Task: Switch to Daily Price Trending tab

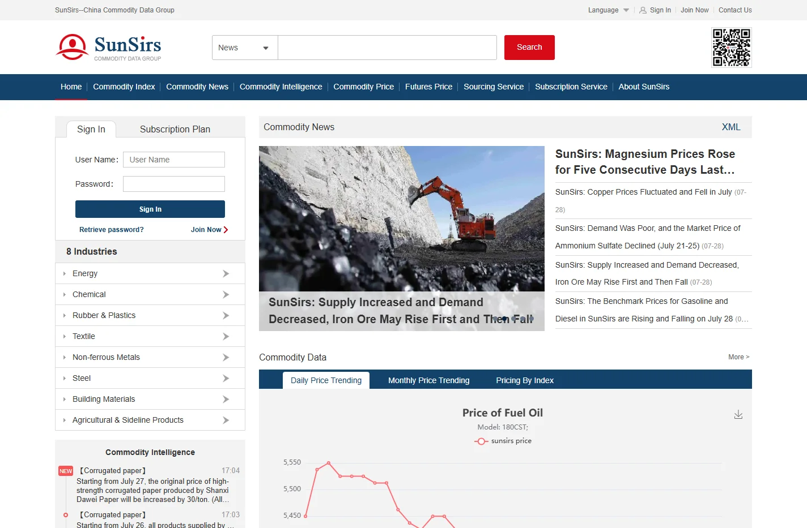Action: click(326, 380)
